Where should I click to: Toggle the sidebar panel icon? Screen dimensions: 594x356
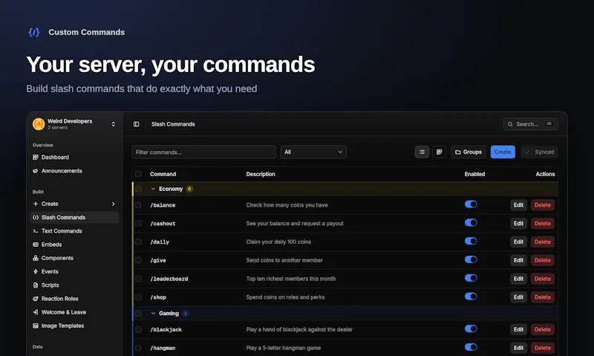(137, 124)
